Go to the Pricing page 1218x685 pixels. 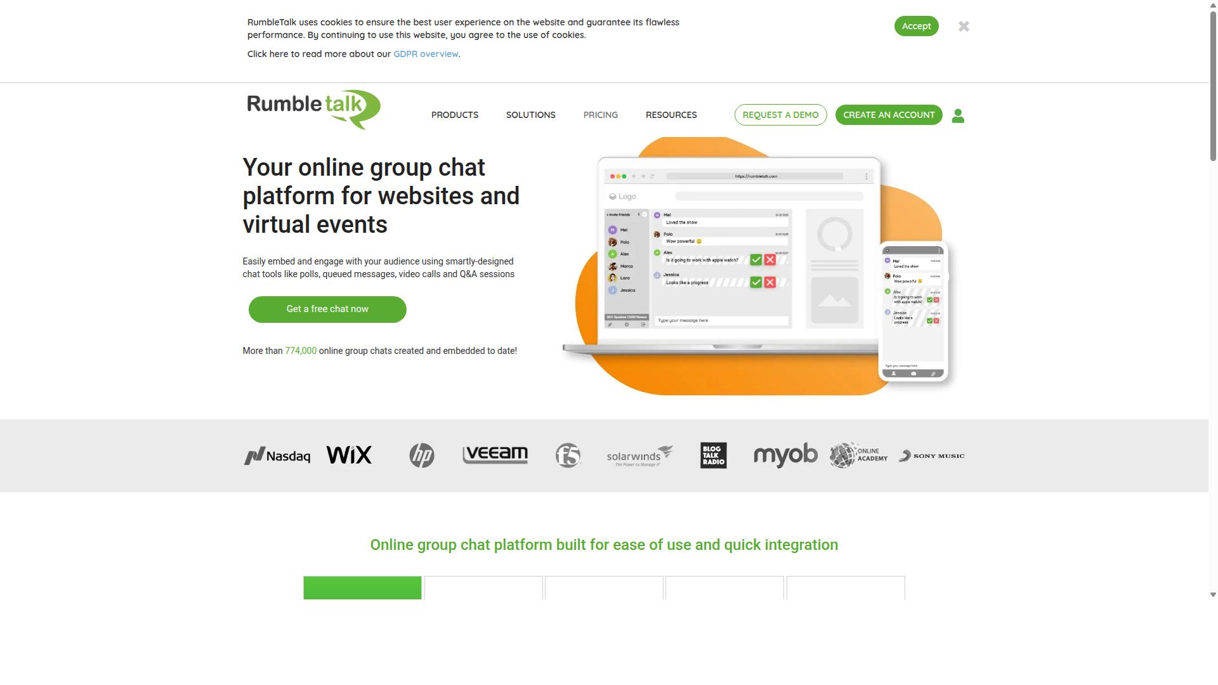pyautogui.click(x=600, y=115)
